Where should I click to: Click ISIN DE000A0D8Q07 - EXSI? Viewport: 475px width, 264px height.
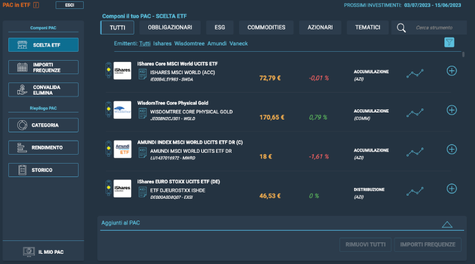pyautogui.click(x=171, y=198)
